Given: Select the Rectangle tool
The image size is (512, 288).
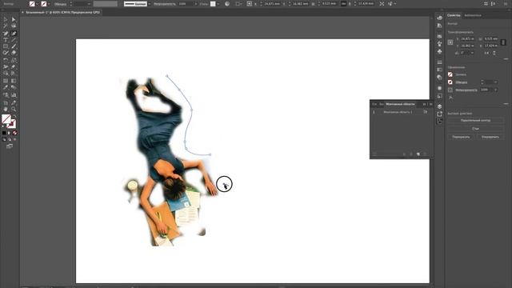Looking at the screenshot, I should click(x=6, y=46).
